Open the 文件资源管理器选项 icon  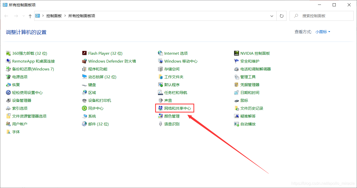pos(8,116)
